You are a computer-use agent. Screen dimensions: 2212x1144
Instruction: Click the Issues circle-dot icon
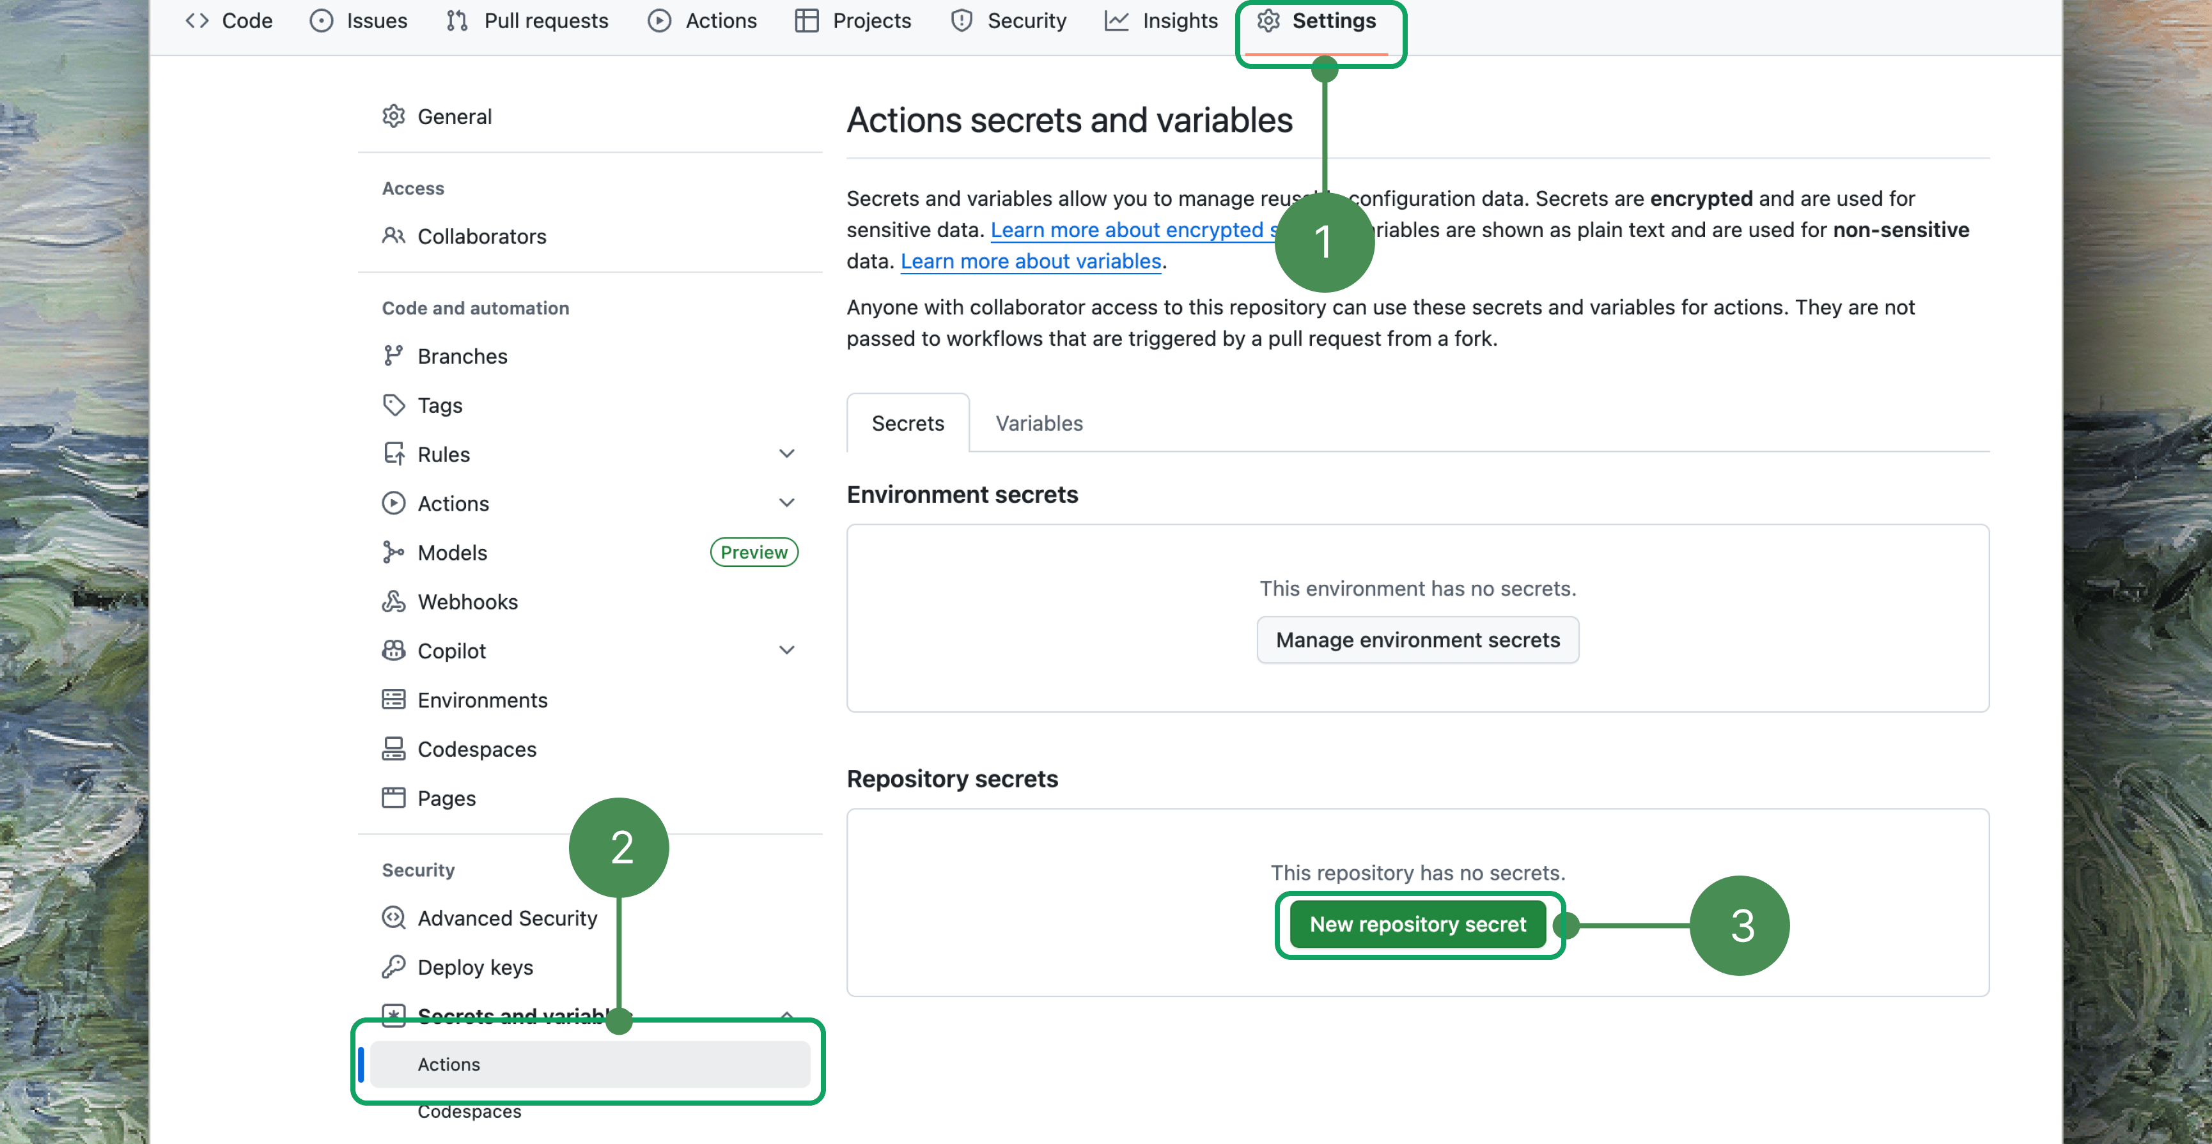point(321,20)
